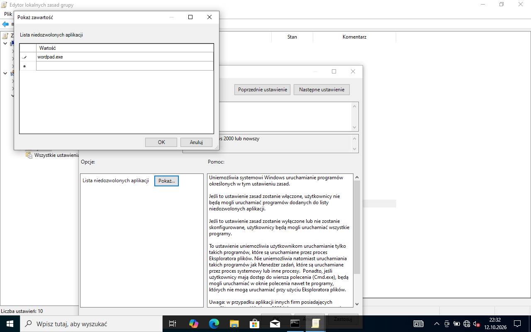Open Copilot from the taskbar
The height and width of the screenshot is (332, 531).
[194, 324]
